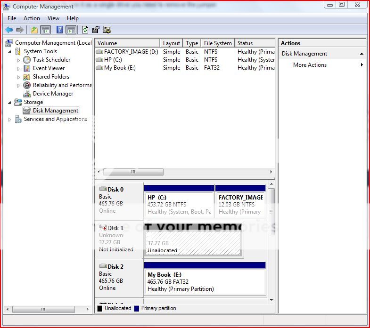Click the Task Scheduler tree label

coord(51,60)
